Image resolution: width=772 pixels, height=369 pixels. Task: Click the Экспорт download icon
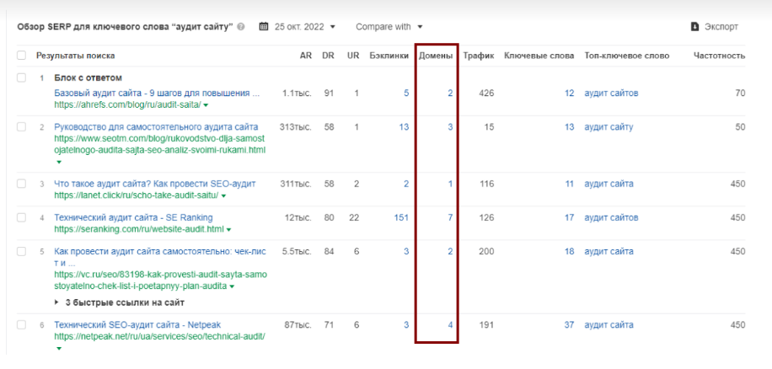pos(694,27)
